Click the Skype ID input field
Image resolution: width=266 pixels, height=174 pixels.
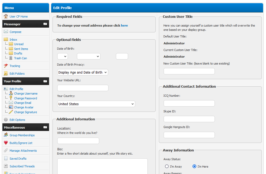(x=189, y=119)
